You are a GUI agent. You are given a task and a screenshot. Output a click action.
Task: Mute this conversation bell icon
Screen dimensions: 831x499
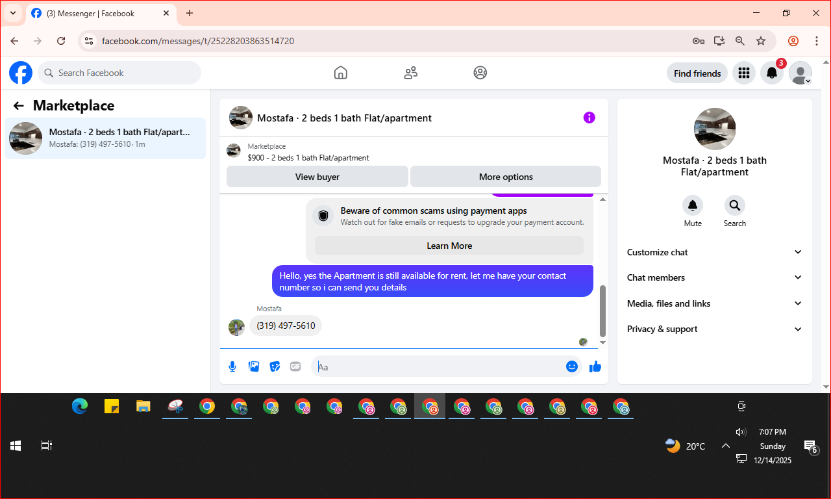click(693, 206)
